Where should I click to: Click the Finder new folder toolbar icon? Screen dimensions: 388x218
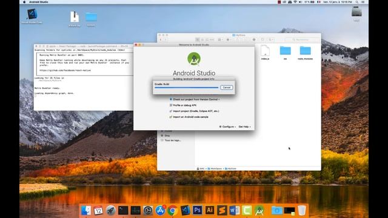click(x=263, y=39)
